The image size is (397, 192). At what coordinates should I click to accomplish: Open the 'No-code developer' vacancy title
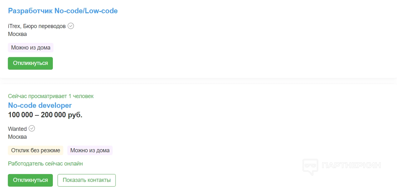(40, 105)
